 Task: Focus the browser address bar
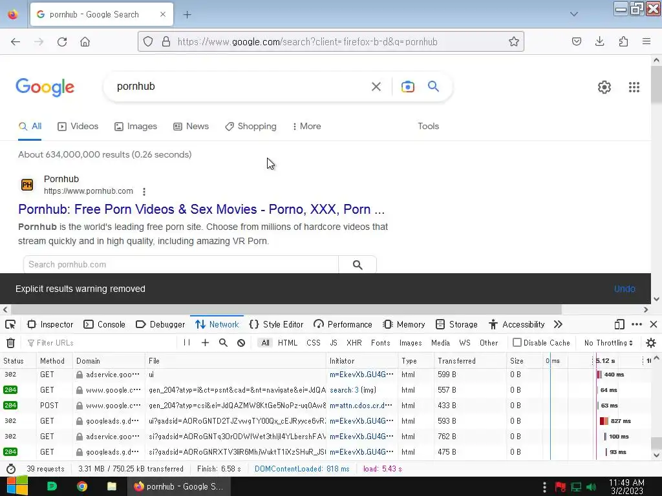coord(332,41)
